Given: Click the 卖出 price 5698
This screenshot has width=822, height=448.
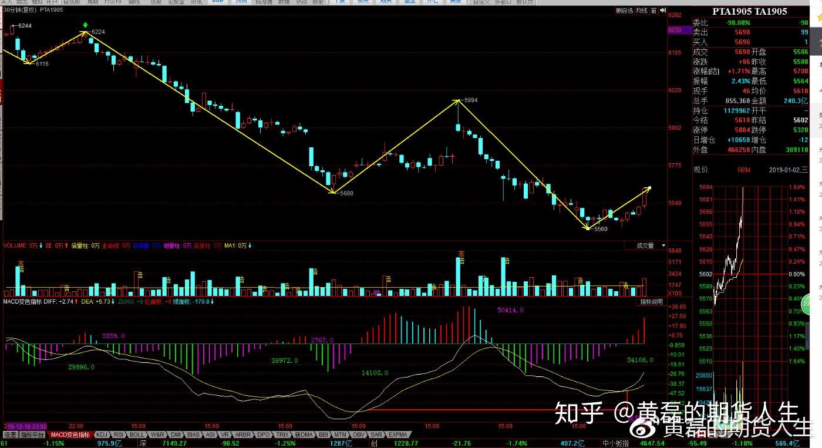Looking at the screenshot, I should (x=743, y=32).
